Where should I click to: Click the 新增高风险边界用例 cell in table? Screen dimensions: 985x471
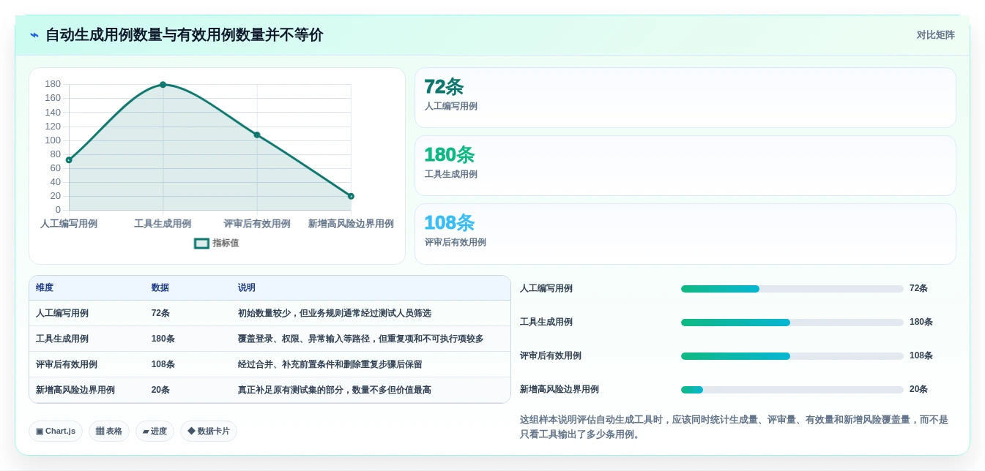(x=75, y=390)
